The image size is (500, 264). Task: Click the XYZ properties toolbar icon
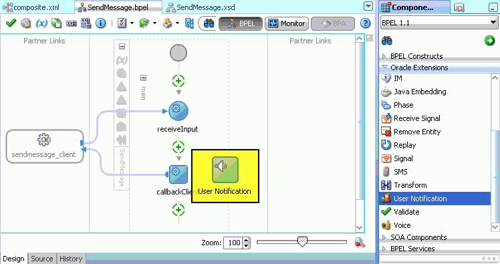tap(71, 23)
